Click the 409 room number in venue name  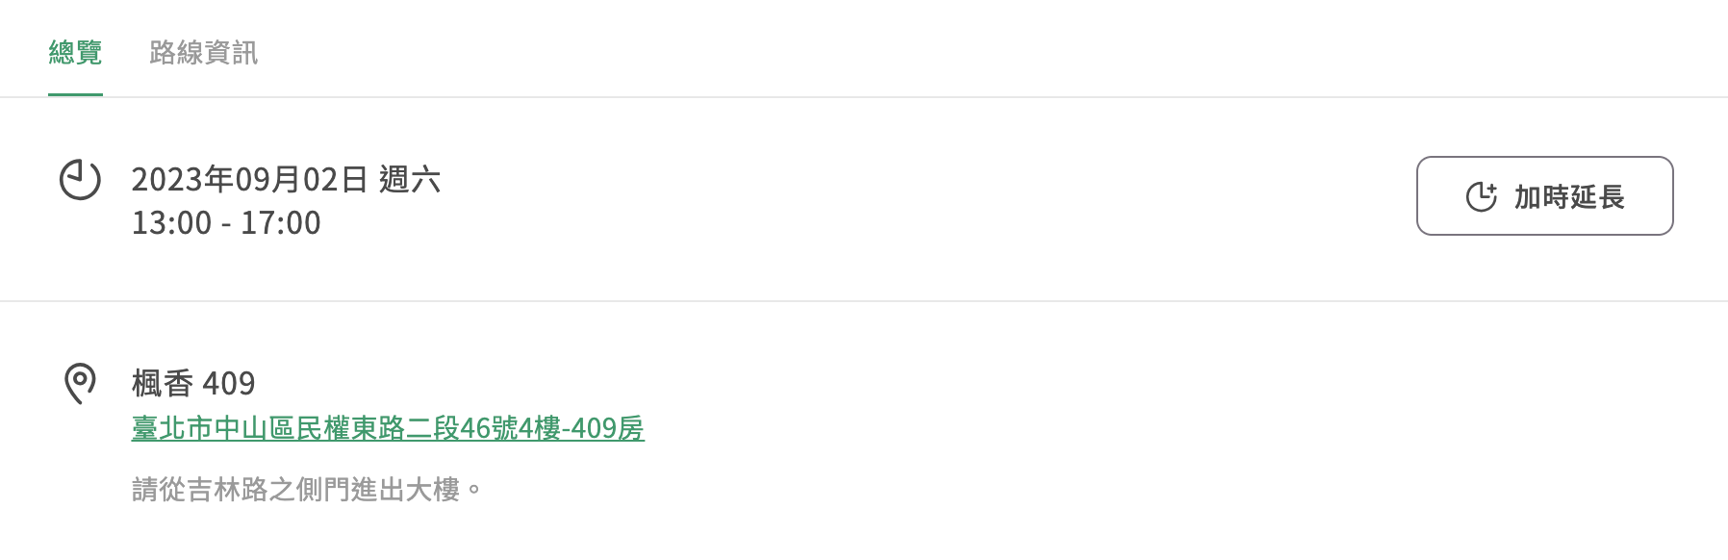[229, 384]
